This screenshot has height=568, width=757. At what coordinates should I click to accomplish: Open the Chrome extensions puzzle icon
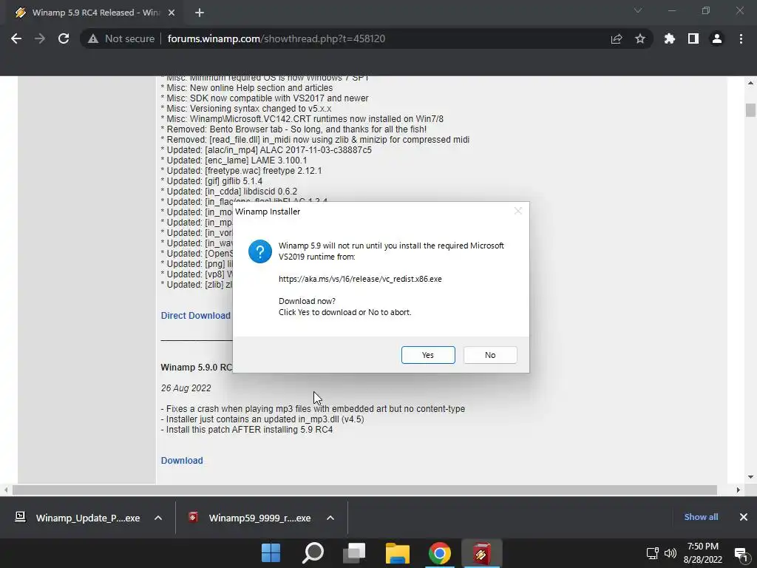(x=670, y=38)
